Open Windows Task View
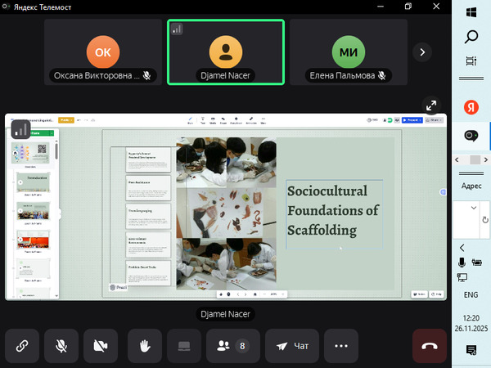Screen dimensions: 491x368 coord(471,61)
